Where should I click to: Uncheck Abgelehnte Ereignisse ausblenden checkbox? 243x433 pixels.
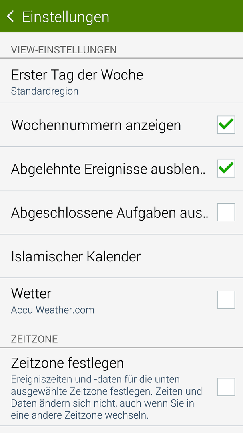click(x=226, y=168)
